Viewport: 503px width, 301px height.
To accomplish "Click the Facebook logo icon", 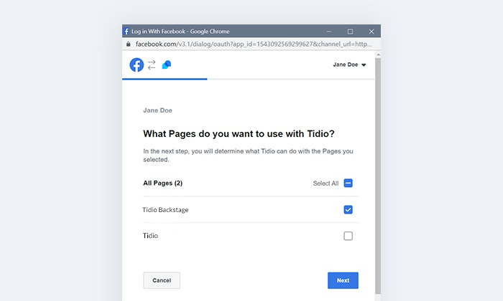I will pyautogui.click(x=137, y=65).
